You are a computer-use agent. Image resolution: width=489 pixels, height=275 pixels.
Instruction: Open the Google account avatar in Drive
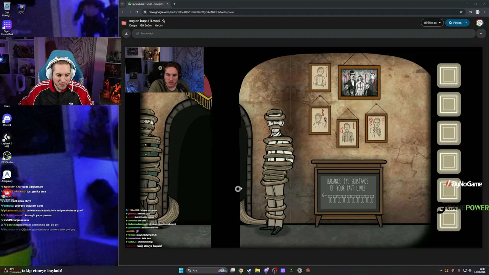click(x=479, y=23)
